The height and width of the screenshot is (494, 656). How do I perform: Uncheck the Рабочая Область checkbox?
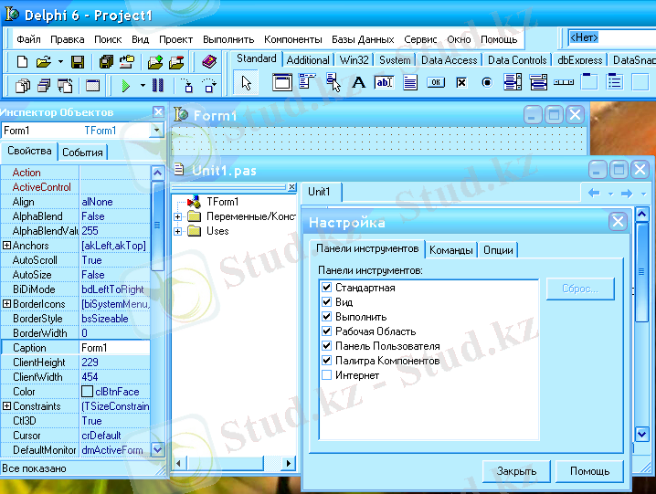[x=327, y=331]
